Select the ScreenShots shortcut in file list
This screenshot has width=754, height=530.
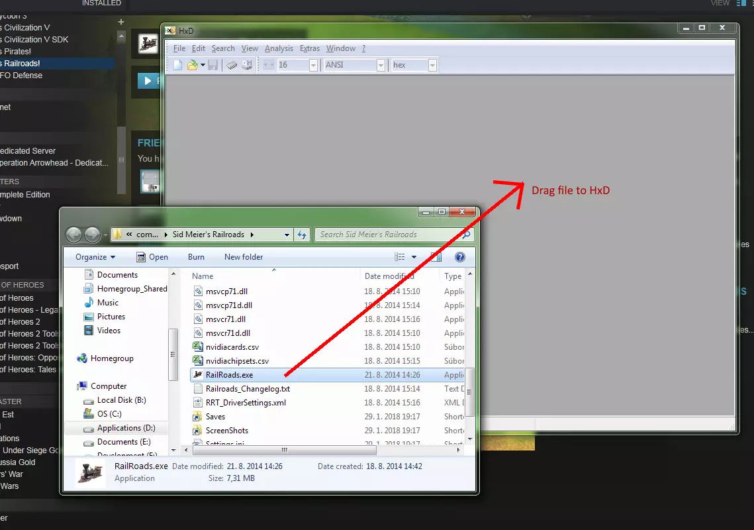226,431
